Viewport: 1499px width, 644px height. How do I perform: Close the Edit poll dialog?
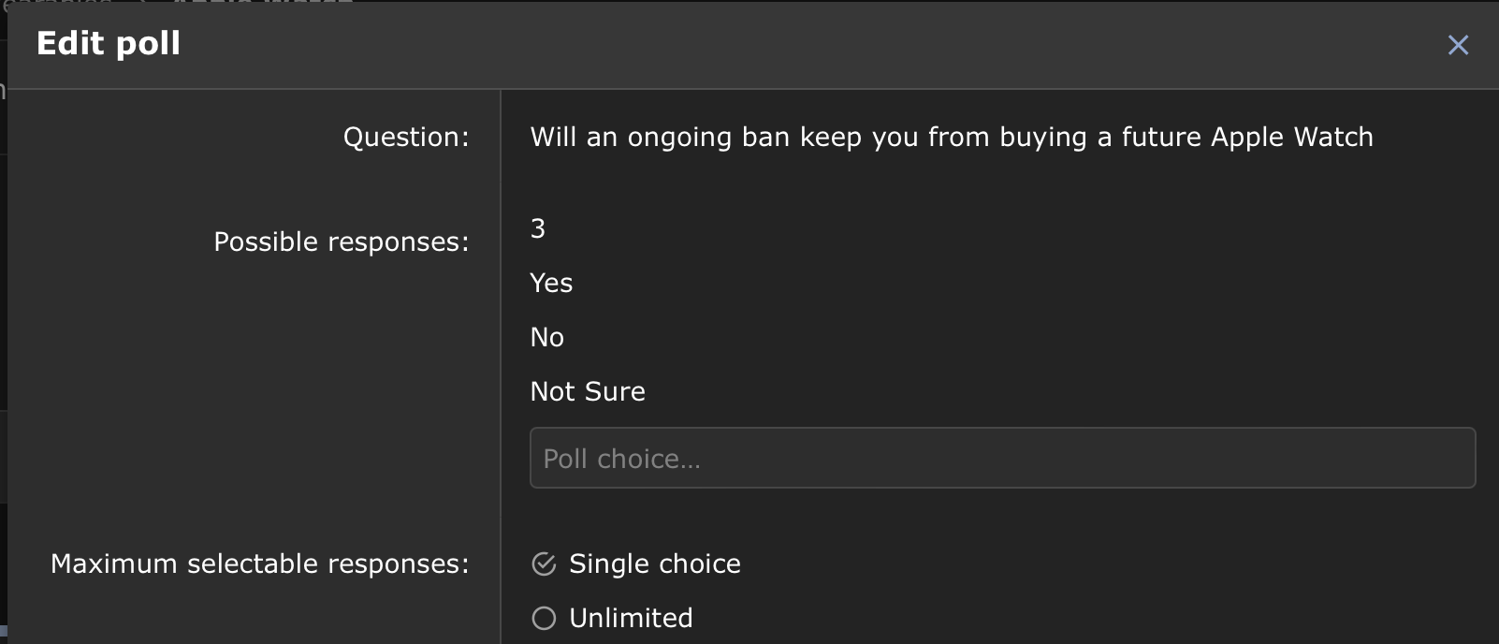coord(1457,45)
